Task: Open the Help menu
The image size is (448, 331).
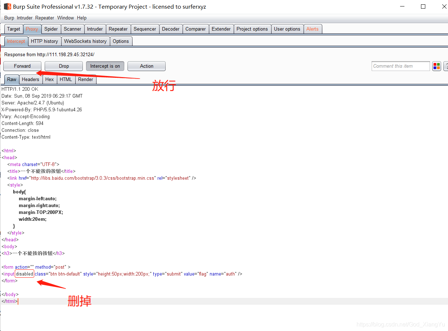Action: [x=82, y=18]
